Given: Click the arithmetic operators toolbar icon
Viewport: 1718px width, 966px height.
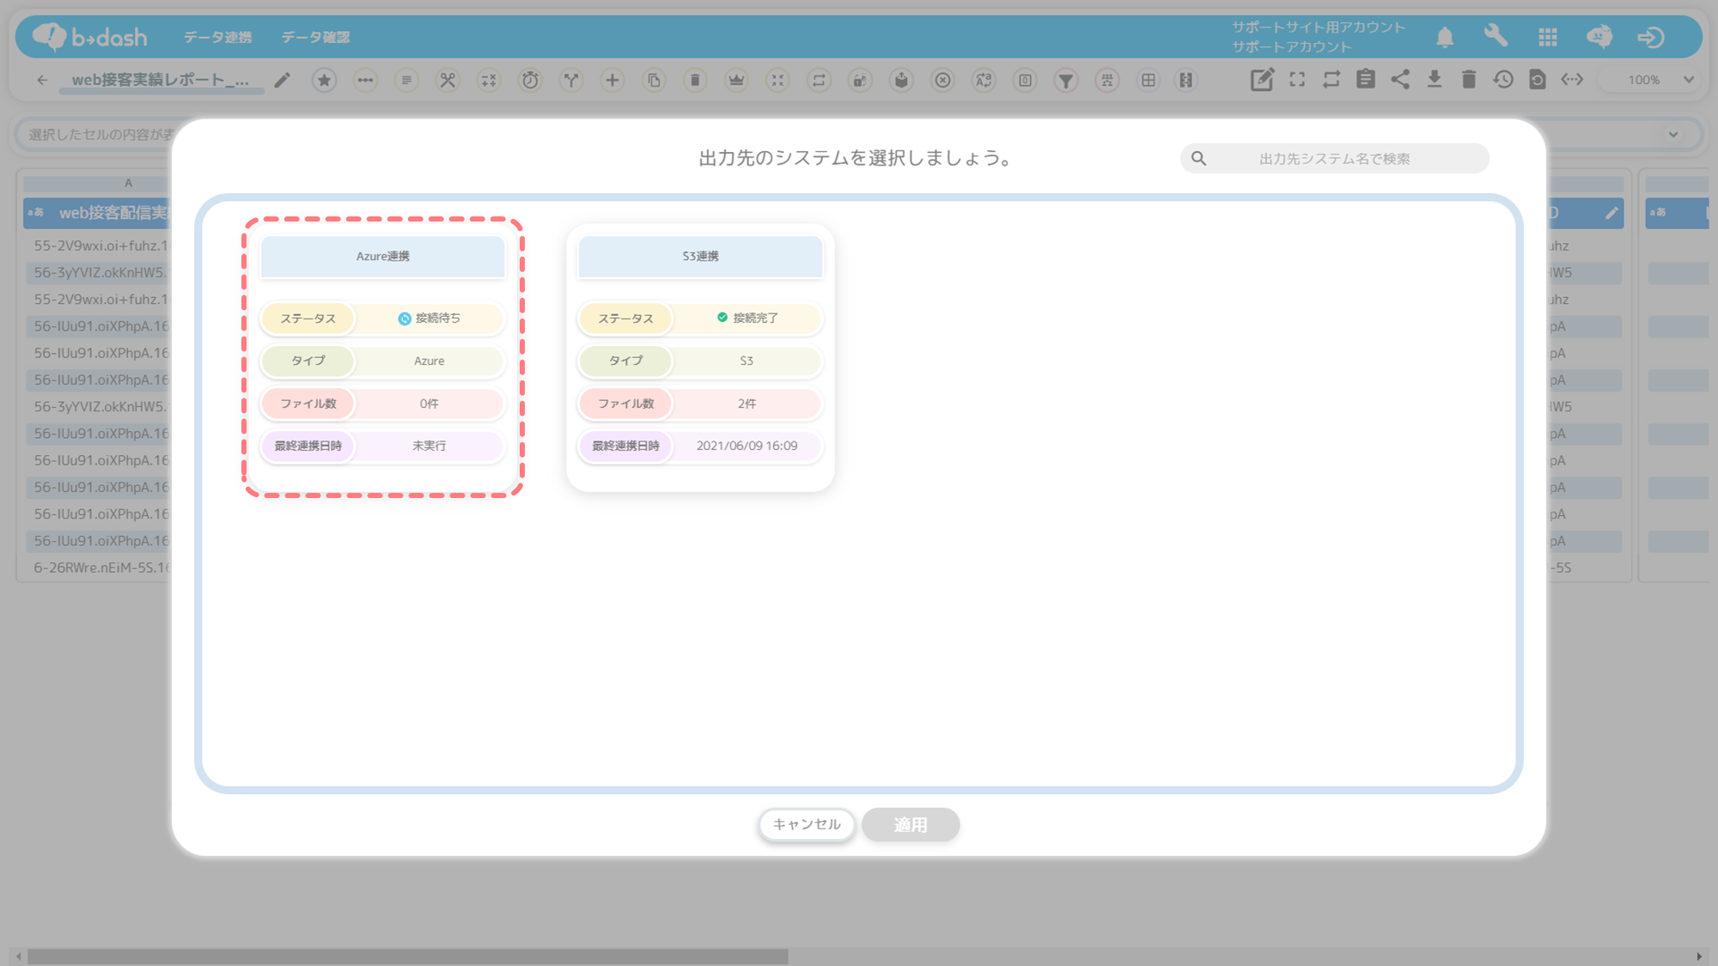Looking at the screenshot, I should coord(489,80).
